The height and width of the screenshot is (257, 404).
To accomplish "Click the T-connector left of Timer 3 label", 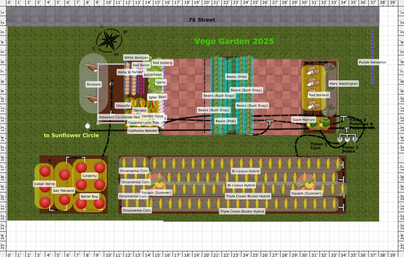I will [343, 119].
